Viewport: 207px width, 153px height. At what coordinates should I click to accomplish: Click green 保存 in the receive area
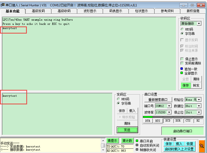[186, 86]
